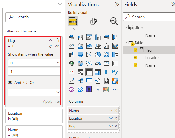
Task: Uncheck the flag field checkbox
Action: pos(135,50)
